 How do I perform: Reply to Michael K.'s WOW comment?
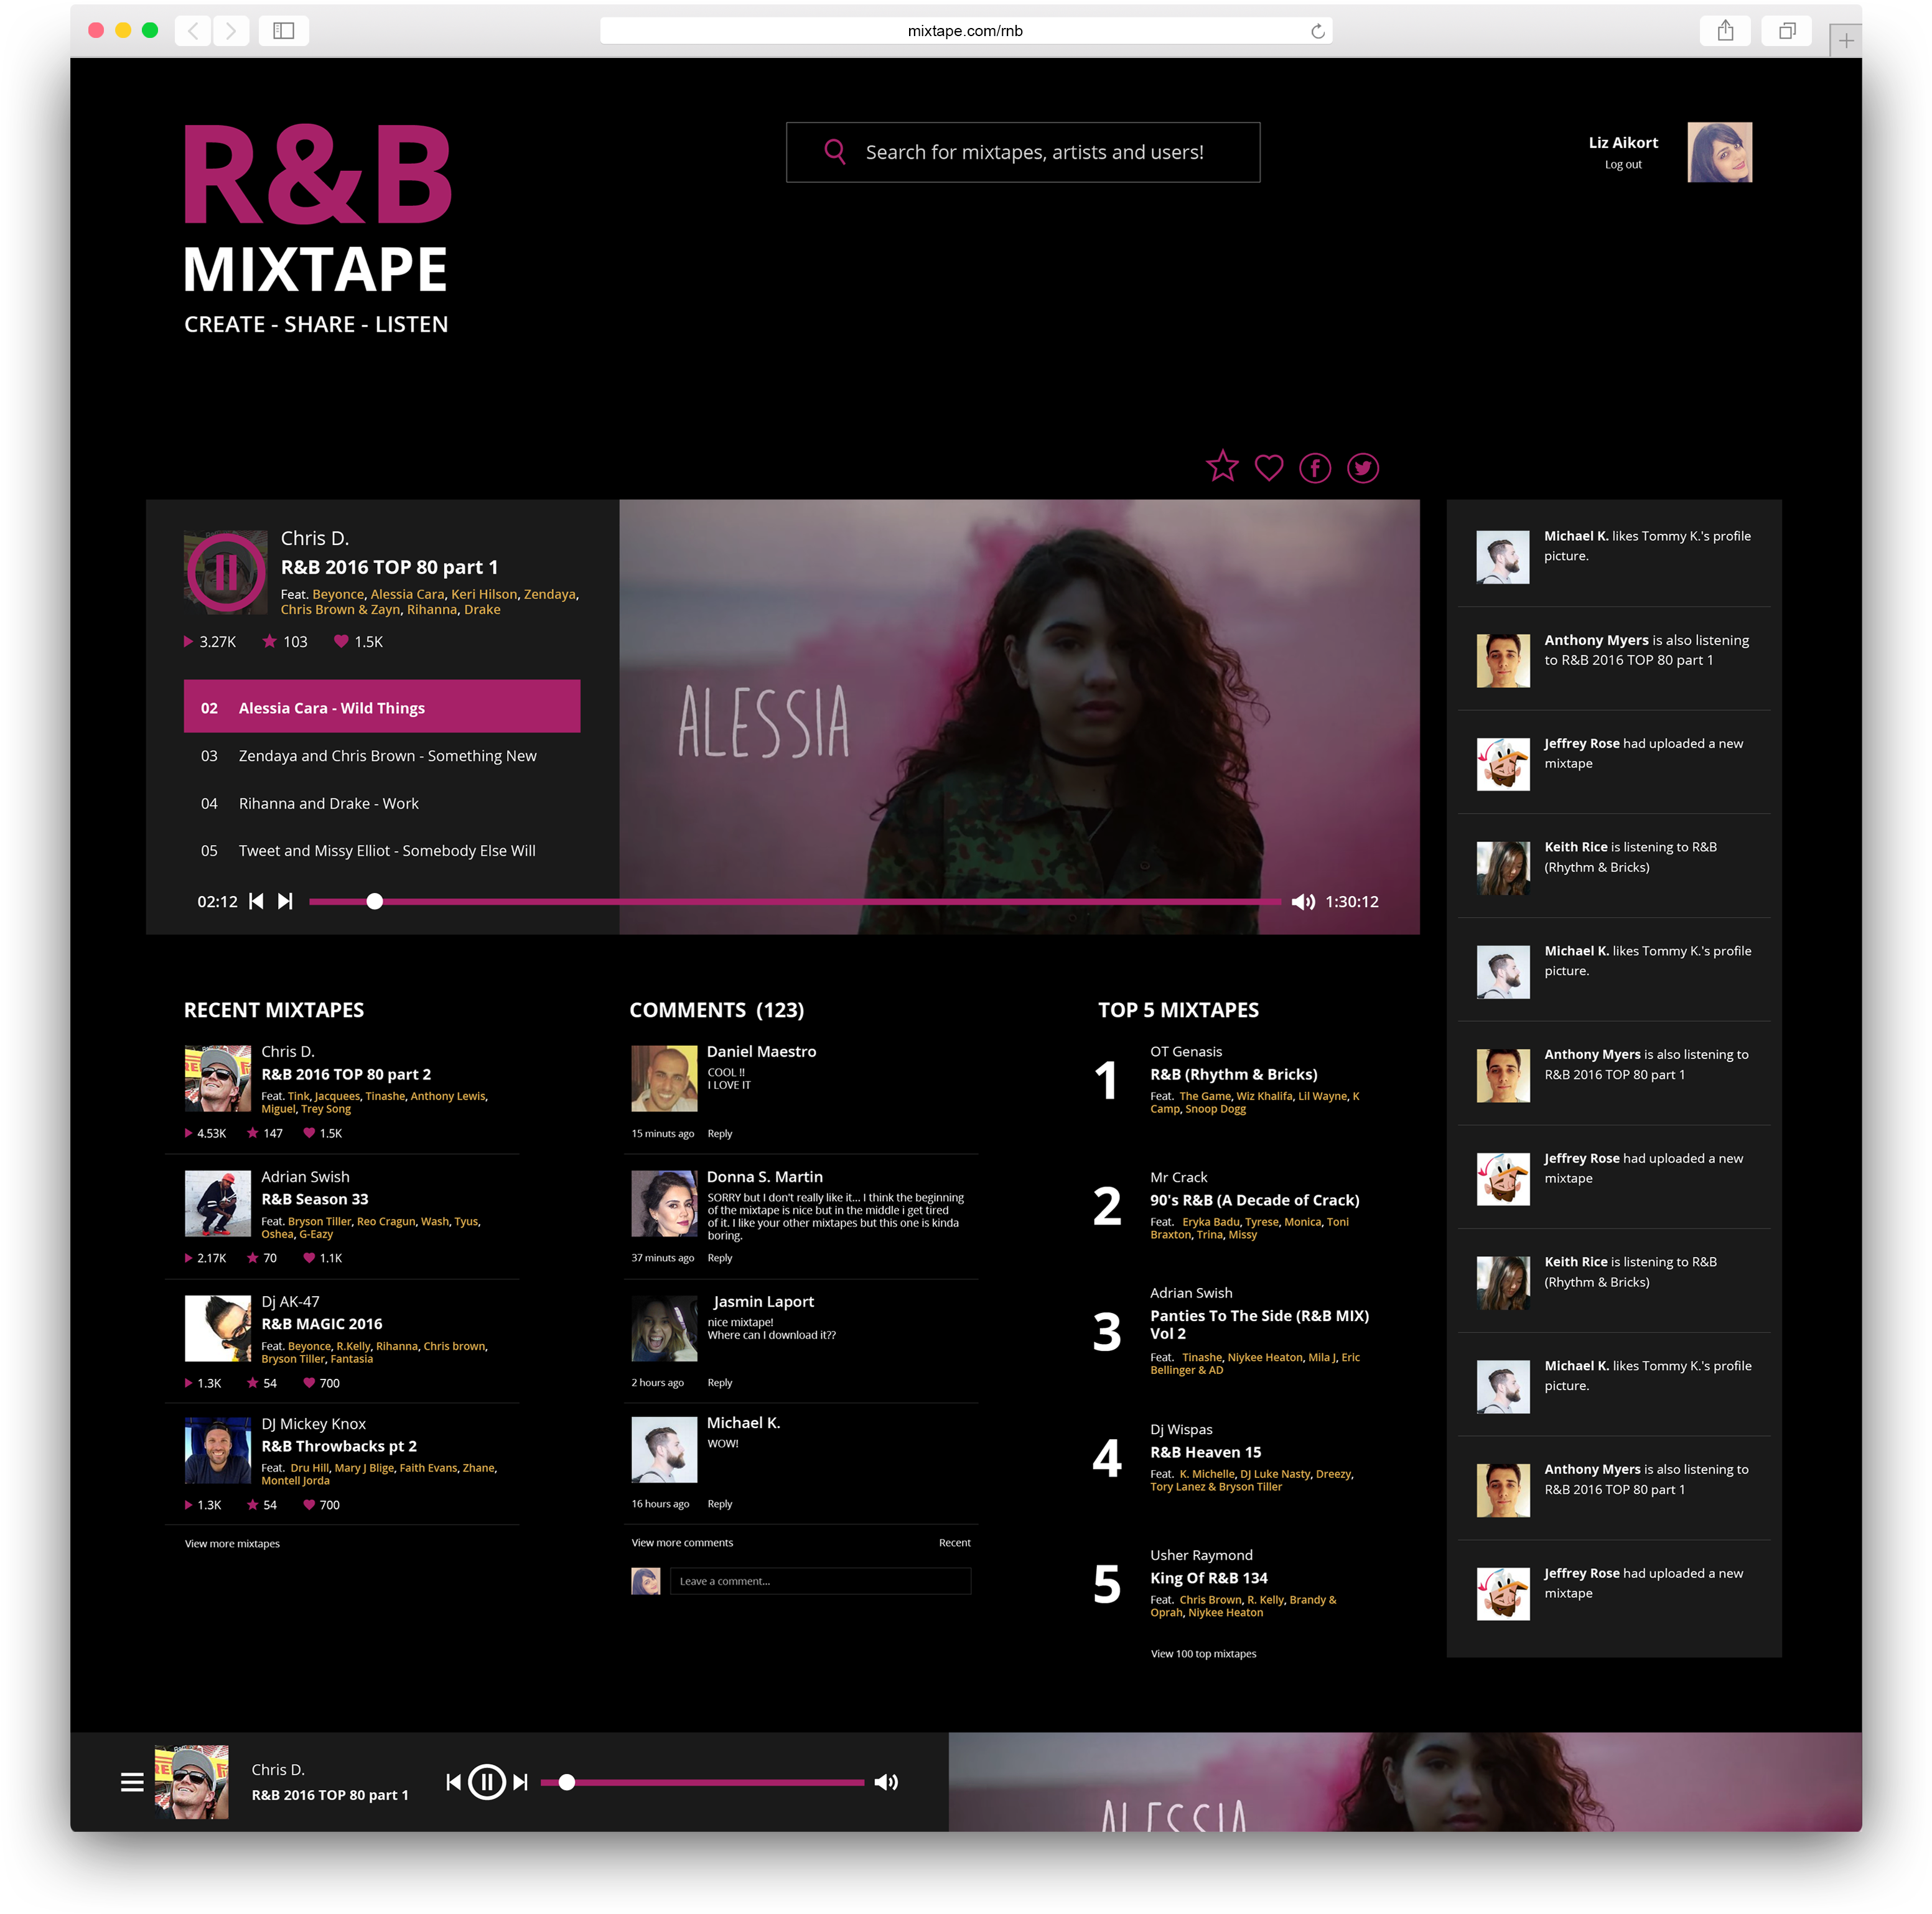point(720,1503)
